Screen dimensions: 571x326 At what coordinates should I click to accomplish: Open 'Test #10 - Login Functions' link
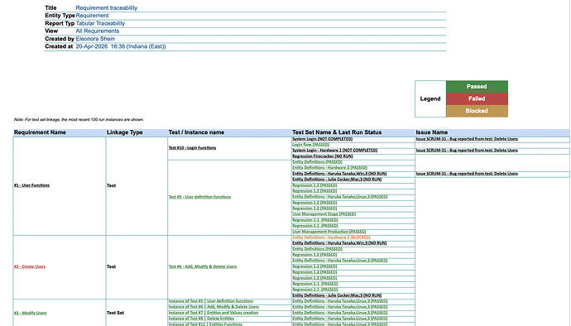(192, 148)
